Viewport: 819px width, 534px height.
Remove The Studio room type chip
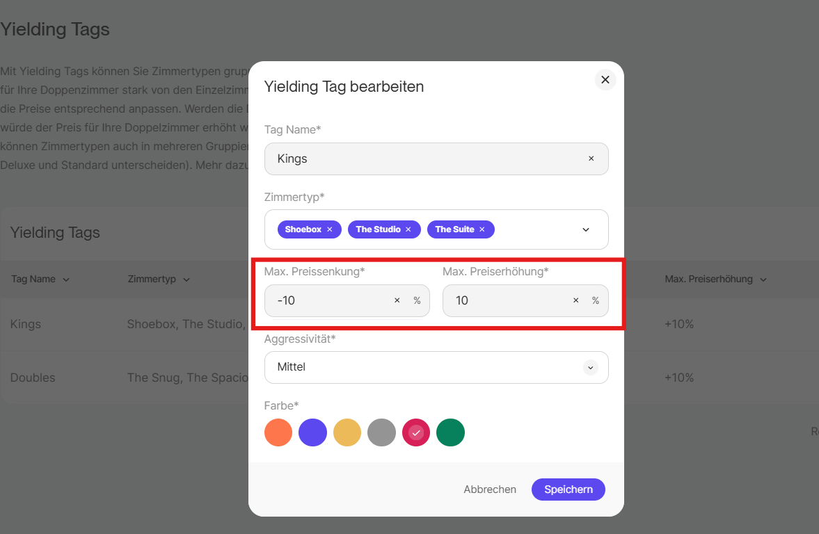point(408,229)
